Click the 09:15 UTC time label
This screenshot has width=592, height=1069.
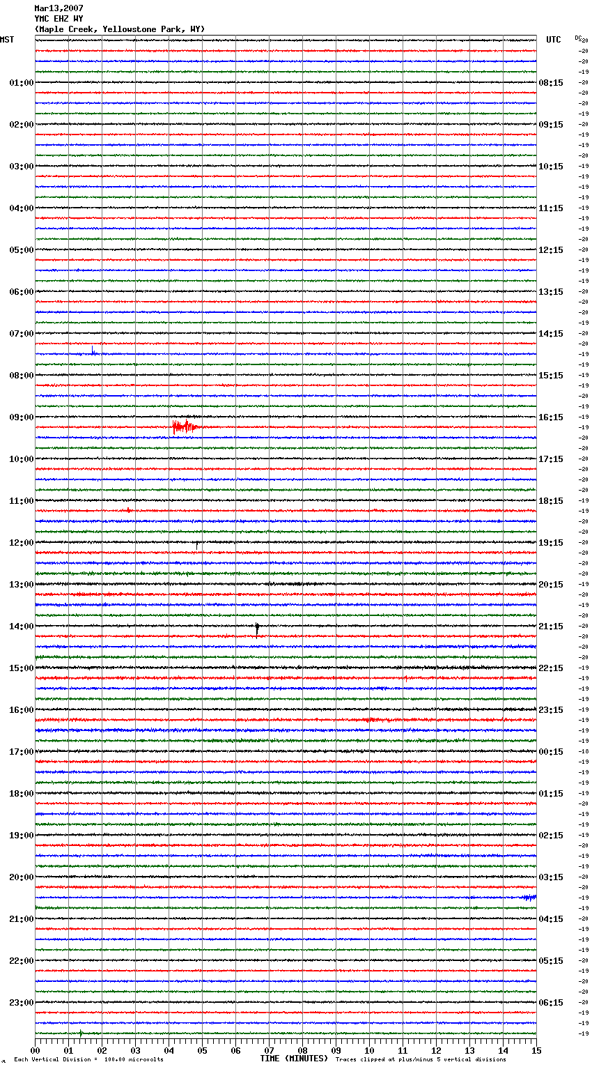point(551,125)
